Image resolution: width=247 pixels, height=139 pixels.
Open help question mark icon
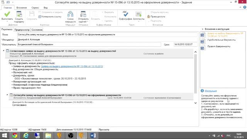click(x=245, y=7)
